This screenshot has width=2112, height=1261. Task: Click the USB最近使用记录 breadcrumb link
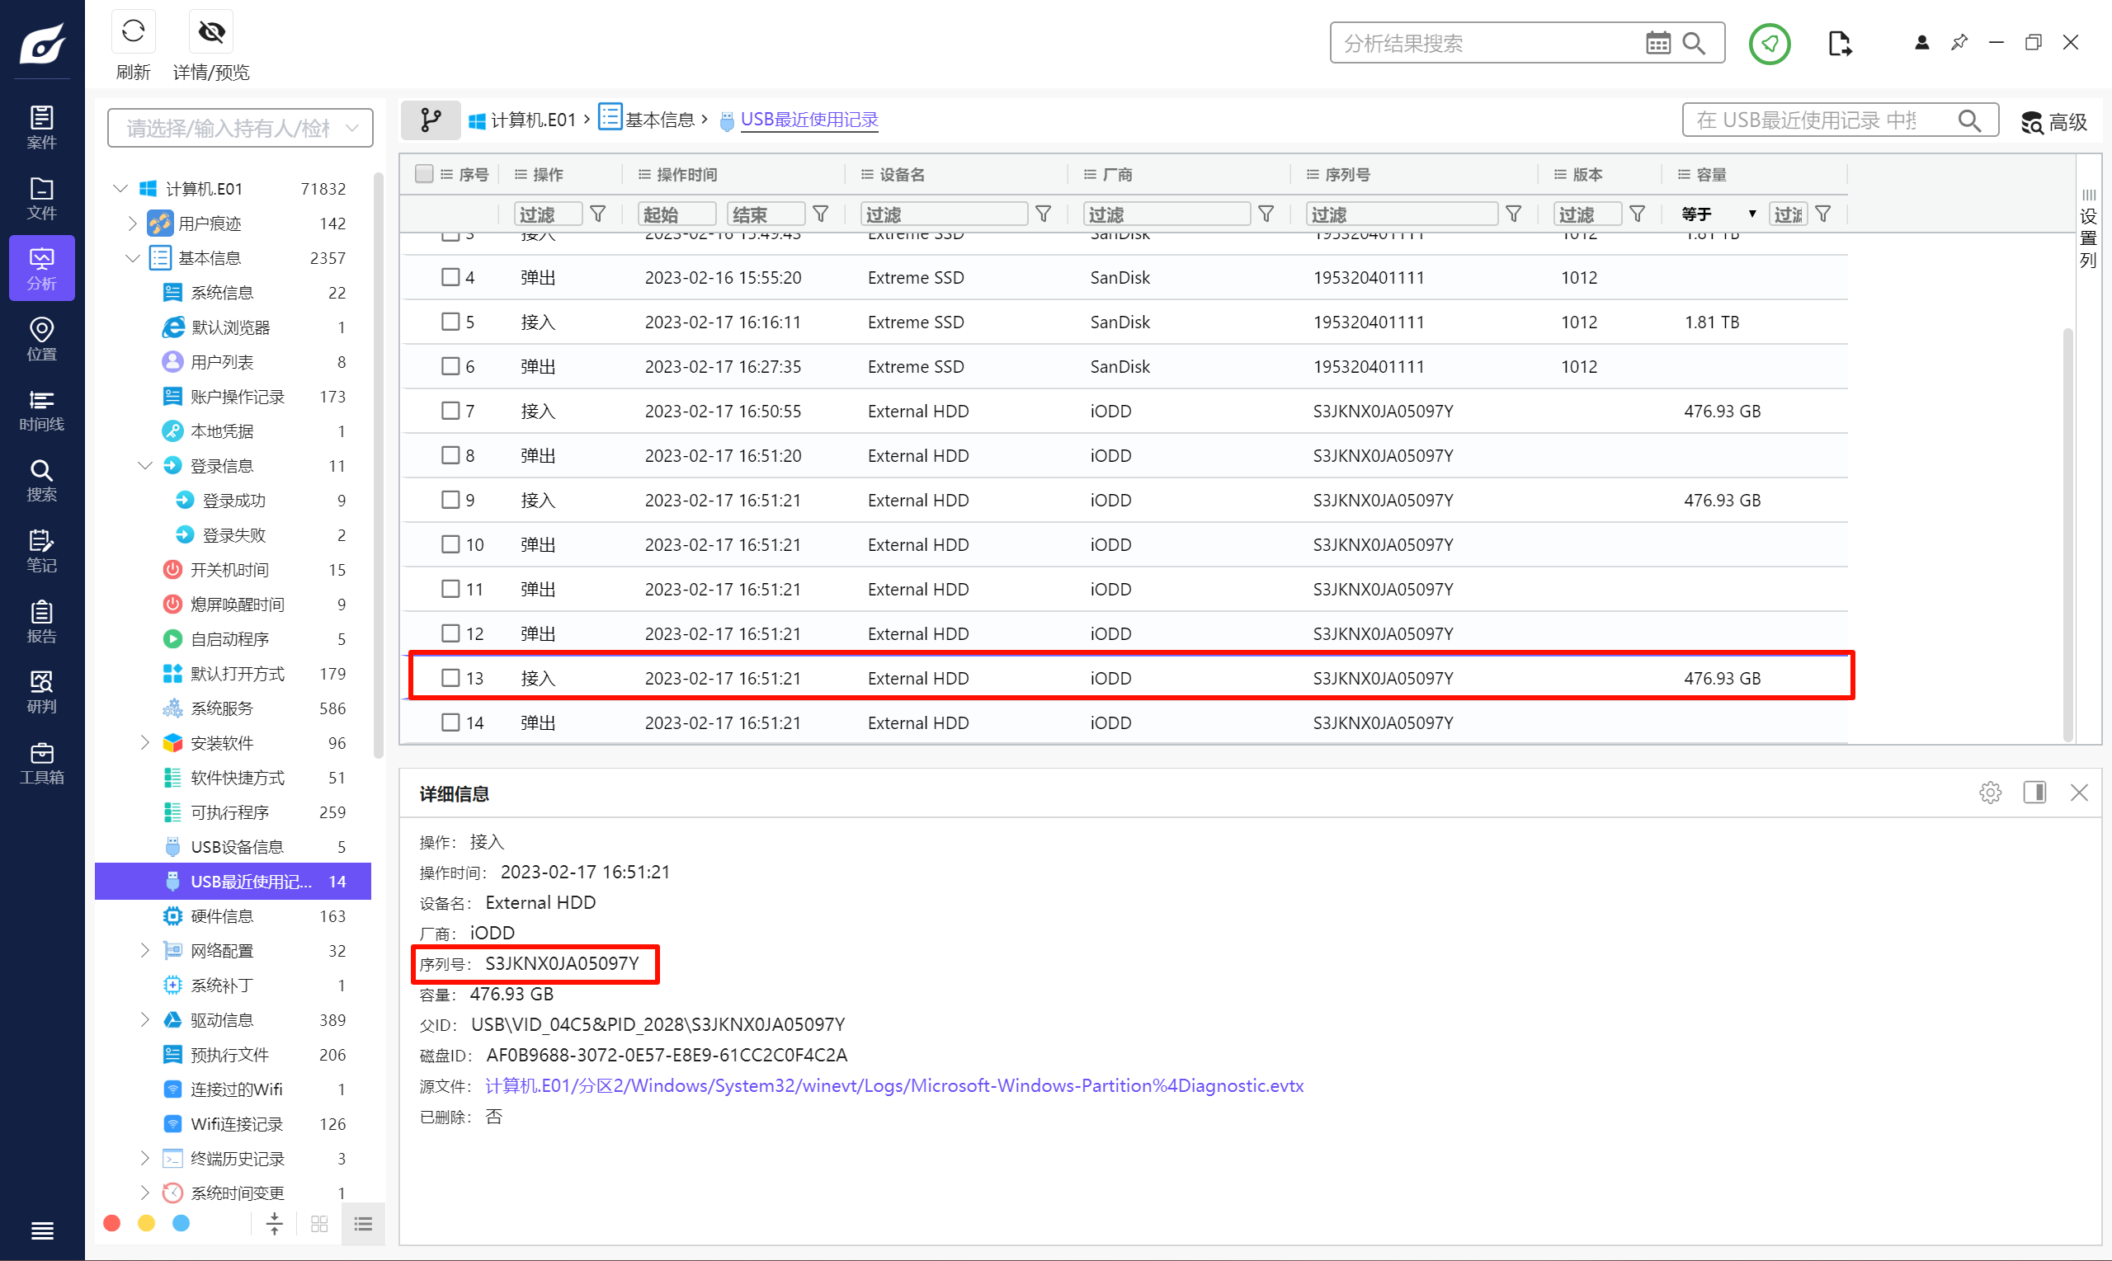(x=809, y=120)
